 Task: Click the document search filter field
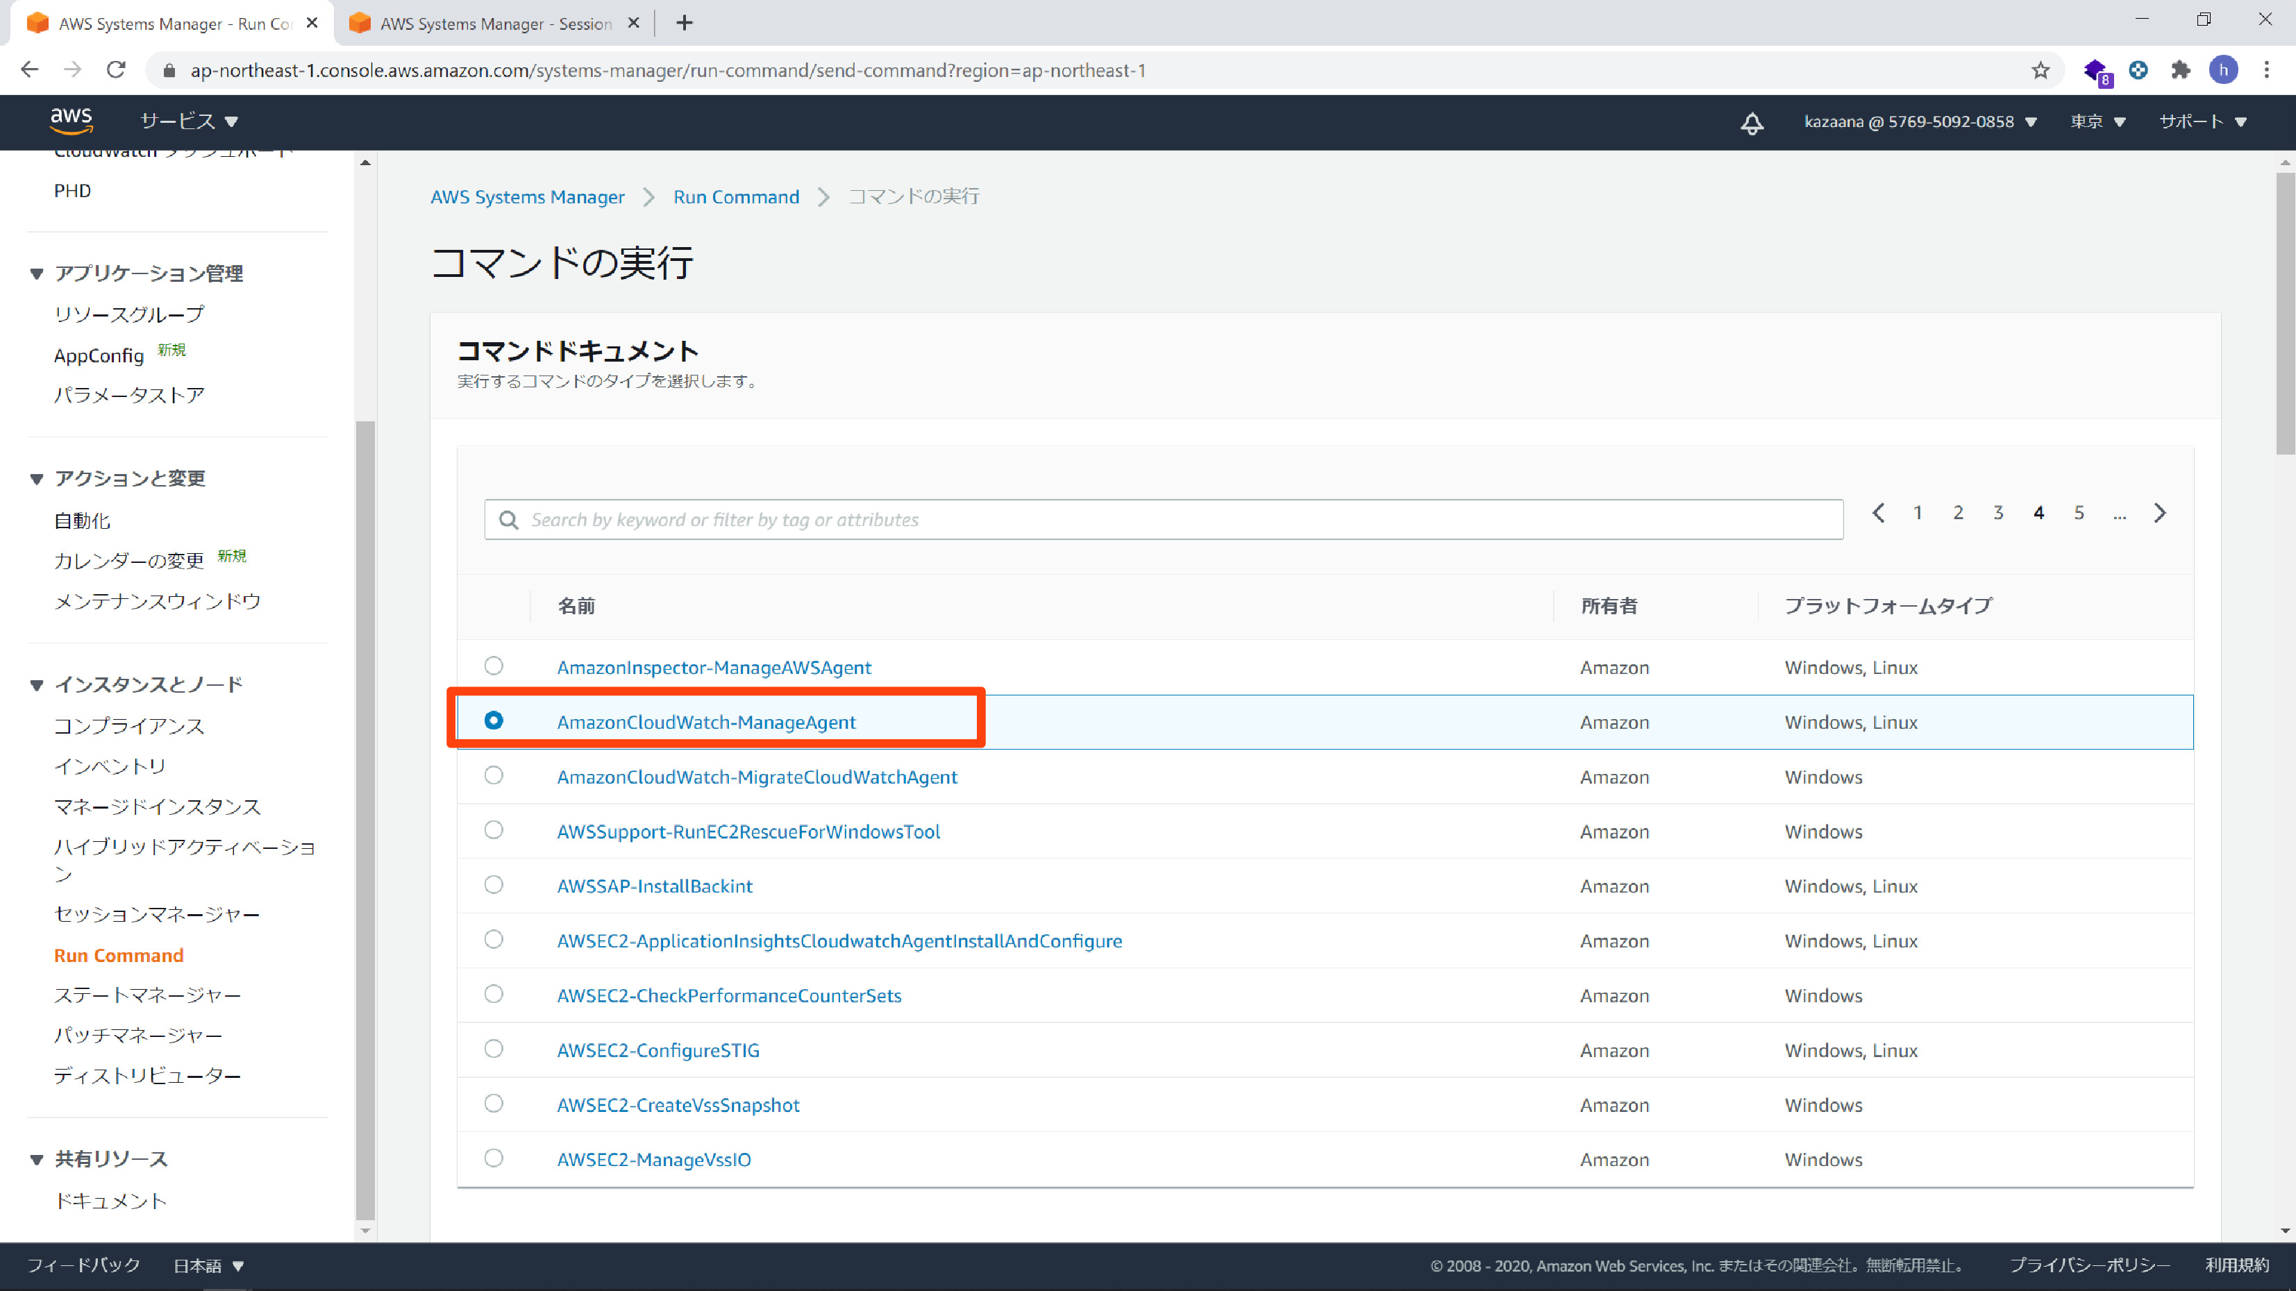pos(1163,519)
